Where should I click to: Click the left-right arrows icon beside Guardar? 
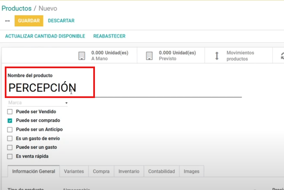[7, 21]
